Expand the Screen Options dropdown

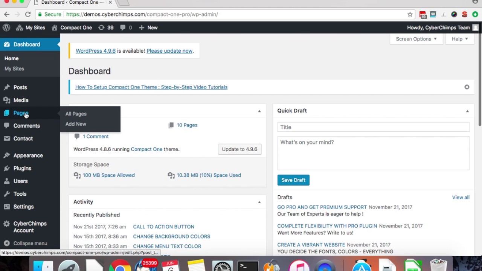pyautogui.click(x=416, y=39)
